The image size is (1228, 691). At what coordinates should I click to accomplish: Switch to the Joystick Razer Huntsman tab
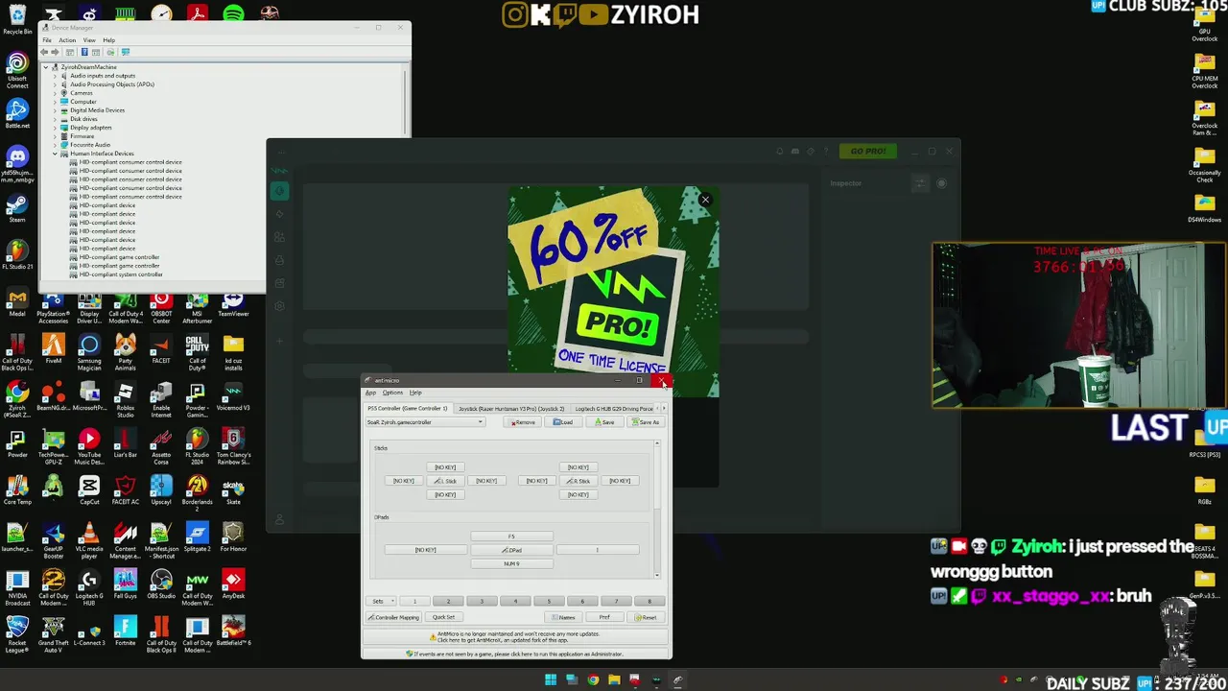(x=511, y=409)
